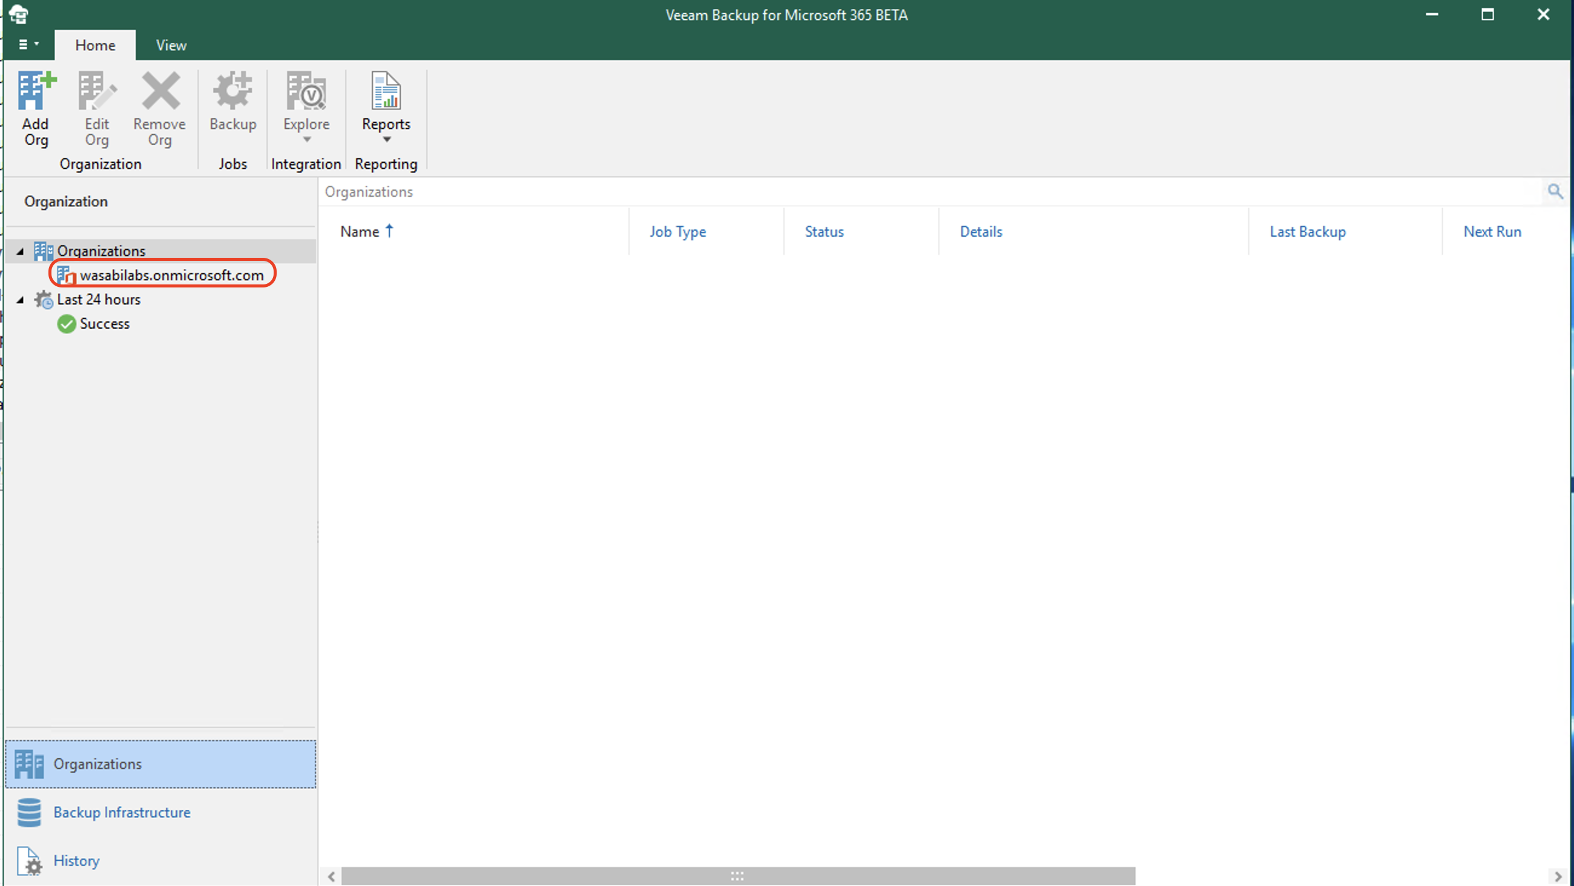Open the Backup jobs gear icon
Image resolution: width=1574 pixels, height=886 pixels.
coord(233,90)
